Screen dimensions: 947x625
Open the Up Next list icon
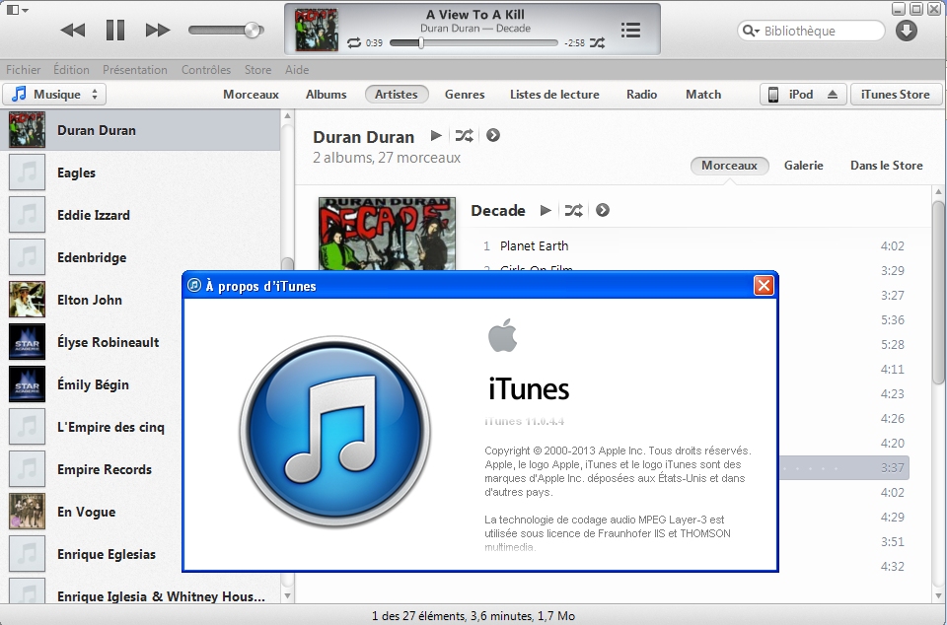pyautogui.click(x=630, y=30)
